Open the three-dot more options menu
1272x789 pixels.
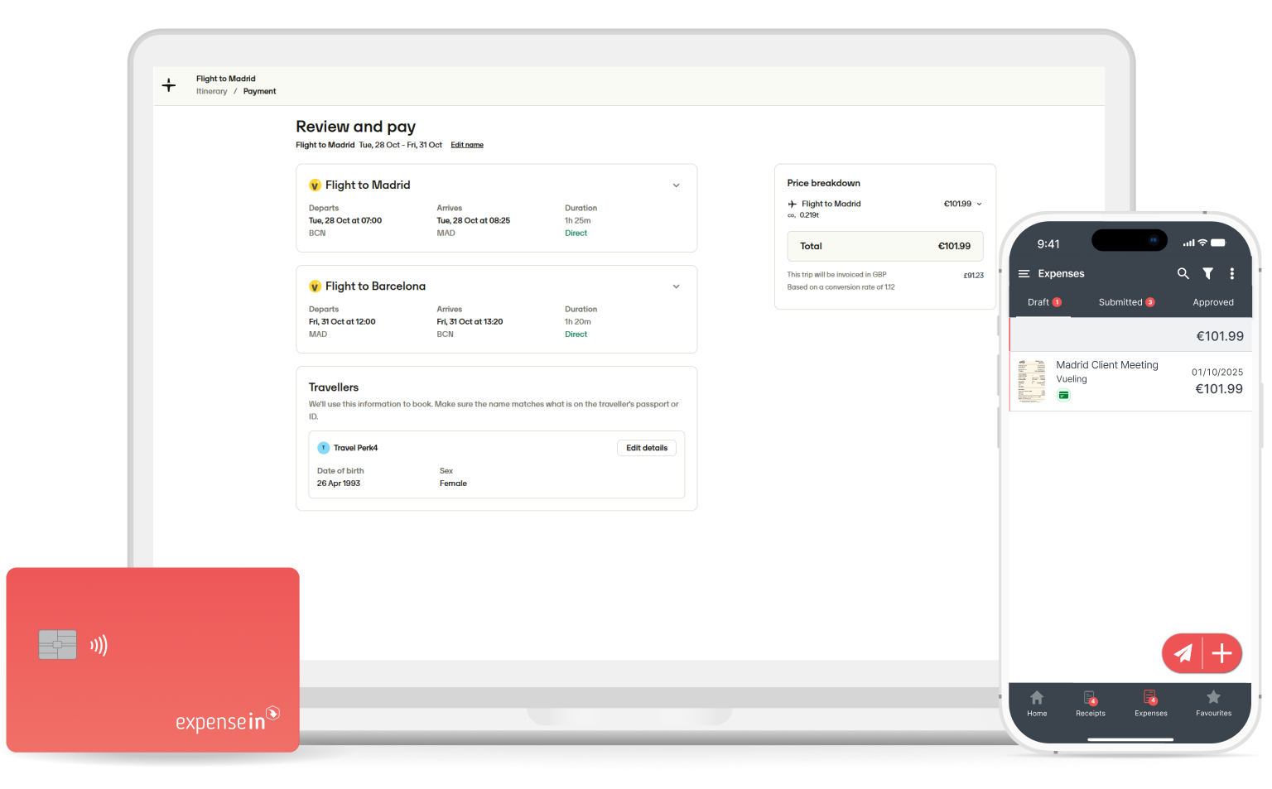tap(1232, 273)
